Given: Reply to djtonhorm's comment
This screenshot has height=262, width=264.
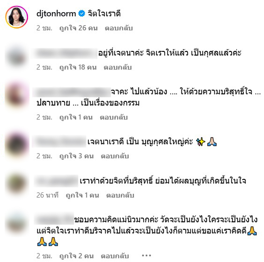Looking at the screenshot, I should click(x=119, y=28).
